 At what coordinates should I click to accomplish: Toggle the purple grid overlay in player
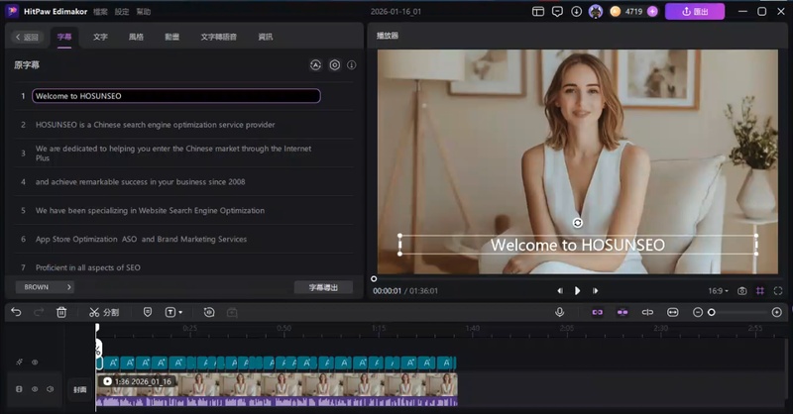[760, 291]
